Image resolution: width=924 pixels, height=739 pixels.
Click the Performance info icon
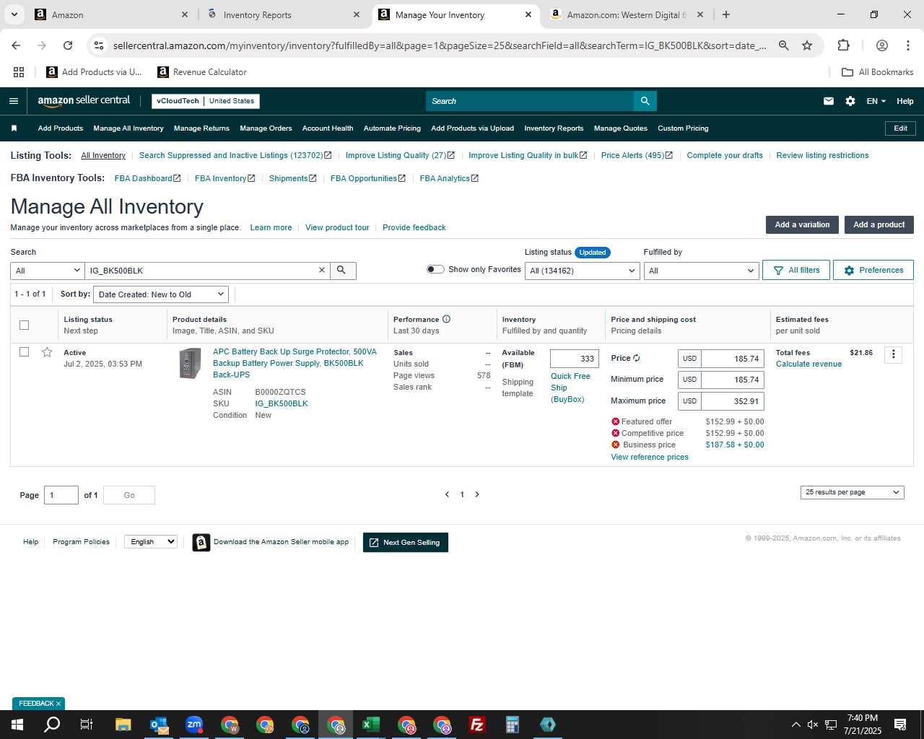(446, 319)
